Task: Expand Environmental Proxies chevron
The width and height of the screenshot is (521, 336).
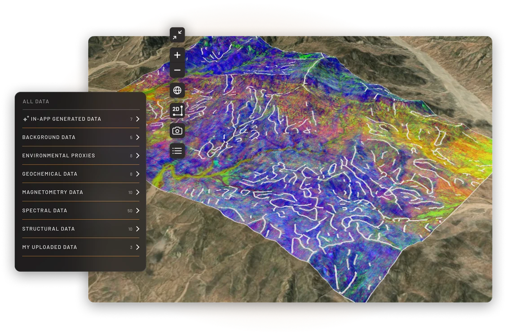Action: (137, 155)
